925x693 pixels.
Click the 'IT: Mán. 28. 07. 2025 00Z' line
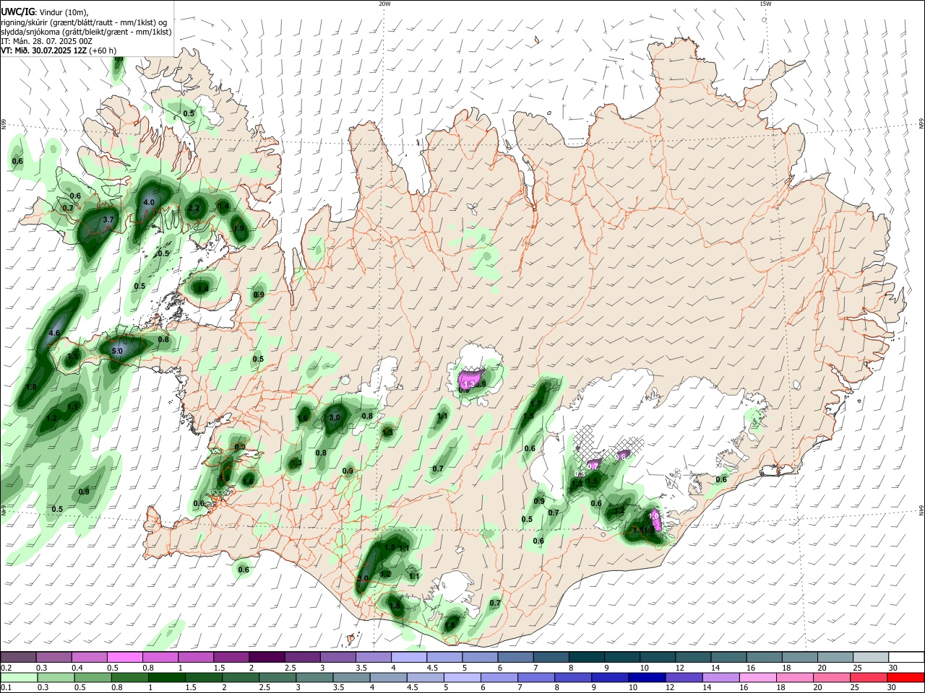tap(46, 41)
